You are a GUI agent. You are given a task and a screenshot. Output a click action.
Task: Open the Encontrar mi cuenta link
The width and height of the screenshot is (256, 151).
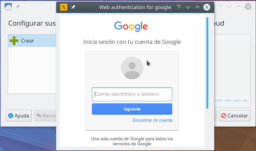tap(152, 120)
